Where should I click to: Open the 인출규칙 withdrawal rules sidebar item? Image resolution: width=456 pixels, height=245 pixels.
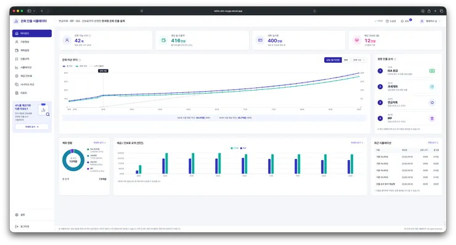tap(32, 59)
